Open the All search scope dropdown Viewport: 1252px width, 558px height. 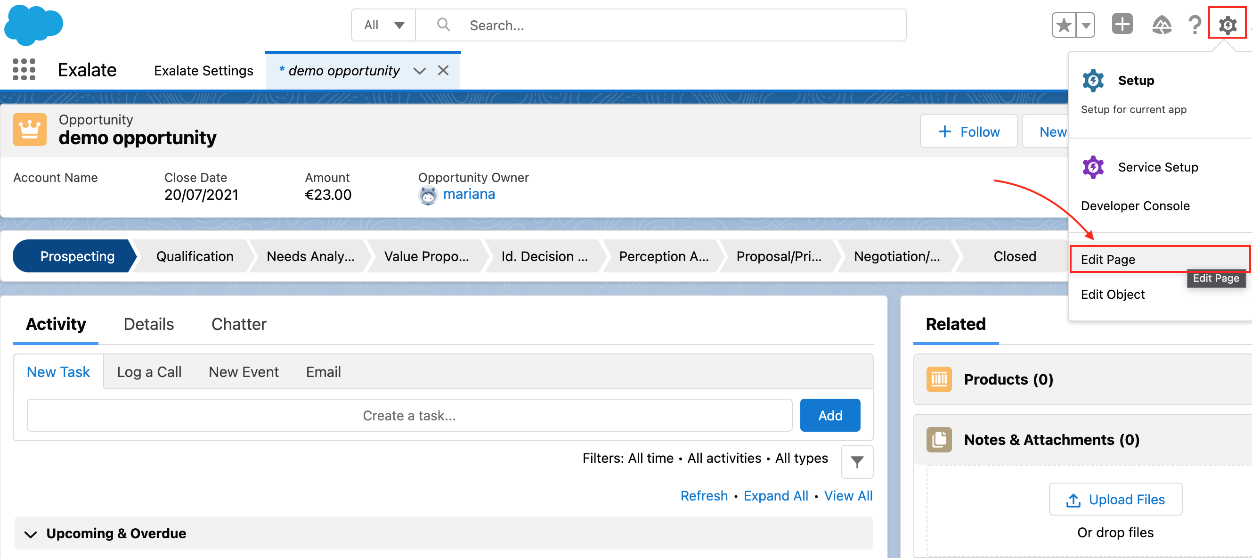(383, 25)
